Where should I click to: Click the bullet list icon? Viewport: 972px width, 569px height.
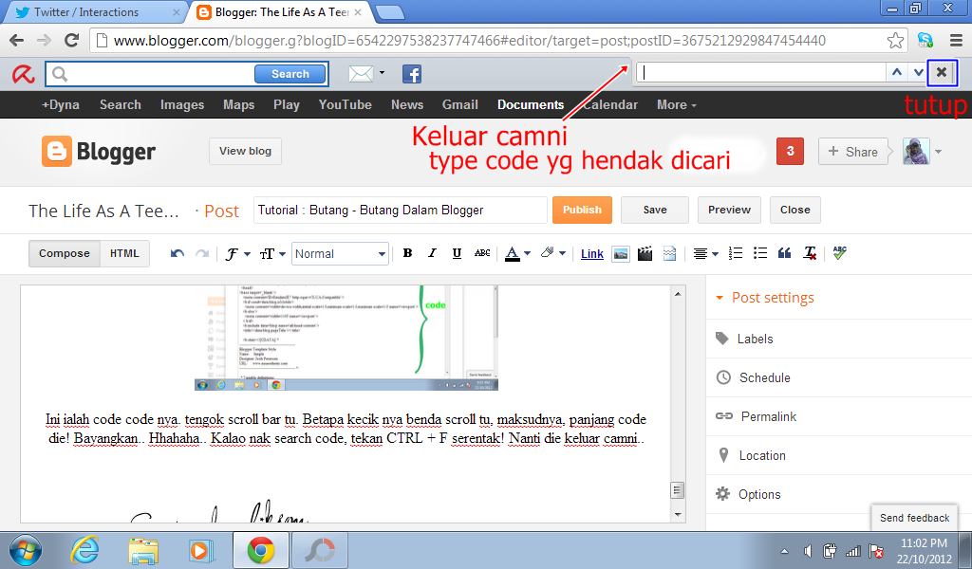click(760, 253)
